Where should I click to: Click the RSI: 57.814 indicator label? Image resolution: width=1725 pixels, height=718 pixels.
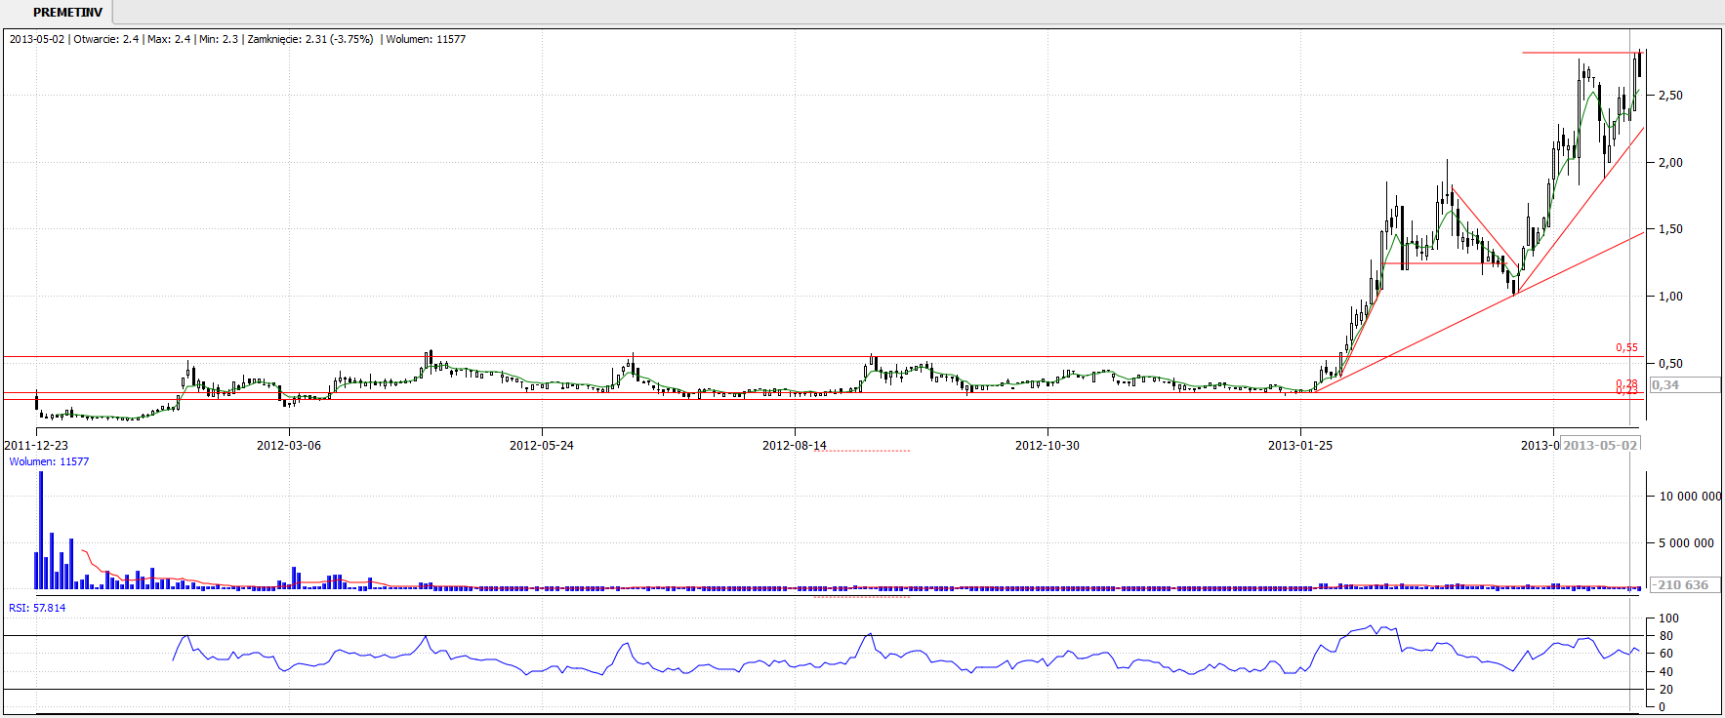coord(37,608)
